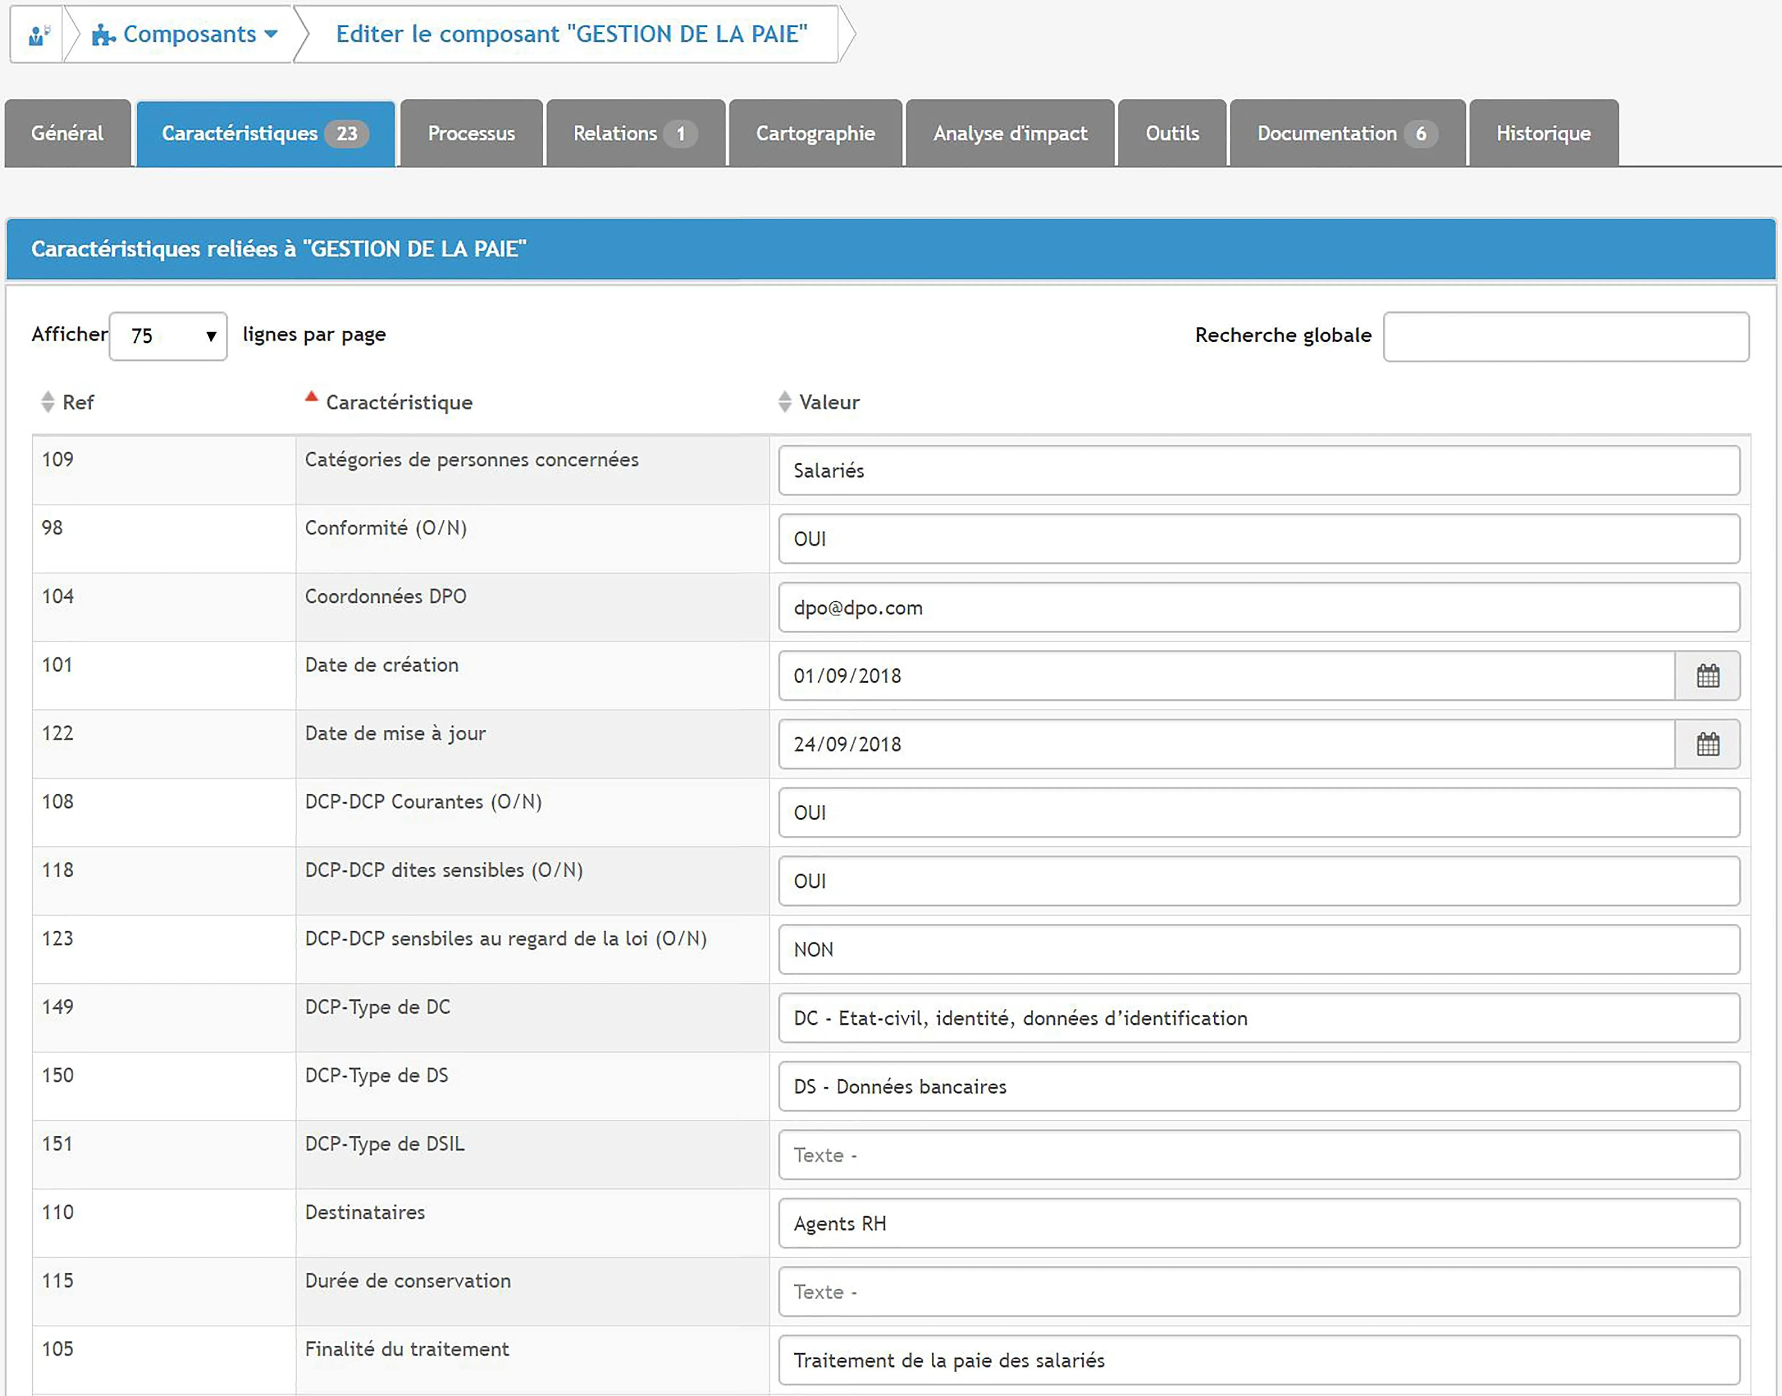The height and width of the screenshot is (1396, 1782).
Task: Open the calendar picker for Date de mise à jour
Action: click(1708, 745)
